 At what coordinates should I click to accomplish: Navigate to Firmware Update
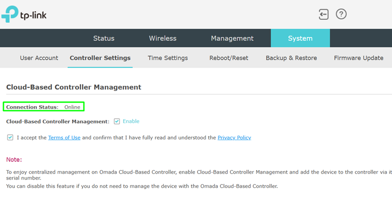click(358, 58)
